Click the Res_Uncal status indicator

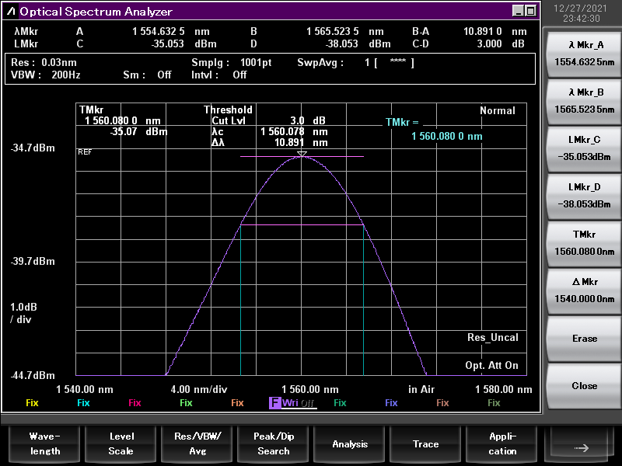pyautogui.click(x=493, y=338)
